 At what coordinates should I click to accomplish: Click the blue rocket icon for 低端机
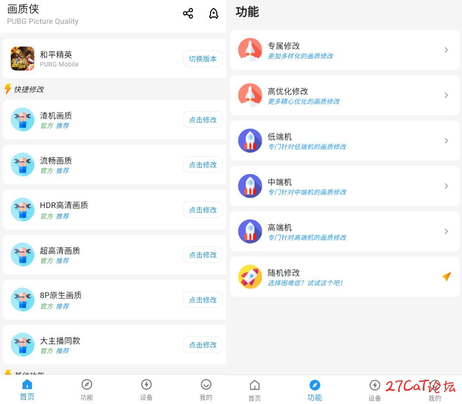click(250, 140)
